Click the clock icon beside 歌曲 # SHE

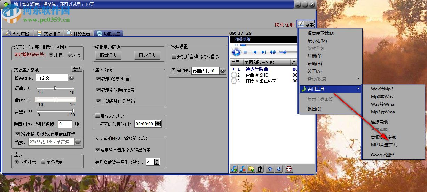tap(234, 75)
